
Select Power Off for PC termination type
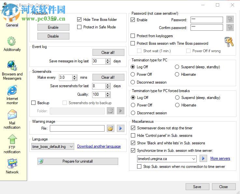pos(133,74)
